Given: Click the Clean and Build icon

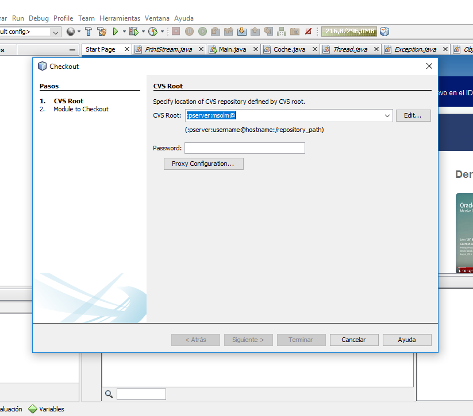Looking at the screenshot, I should click(102, 32).
